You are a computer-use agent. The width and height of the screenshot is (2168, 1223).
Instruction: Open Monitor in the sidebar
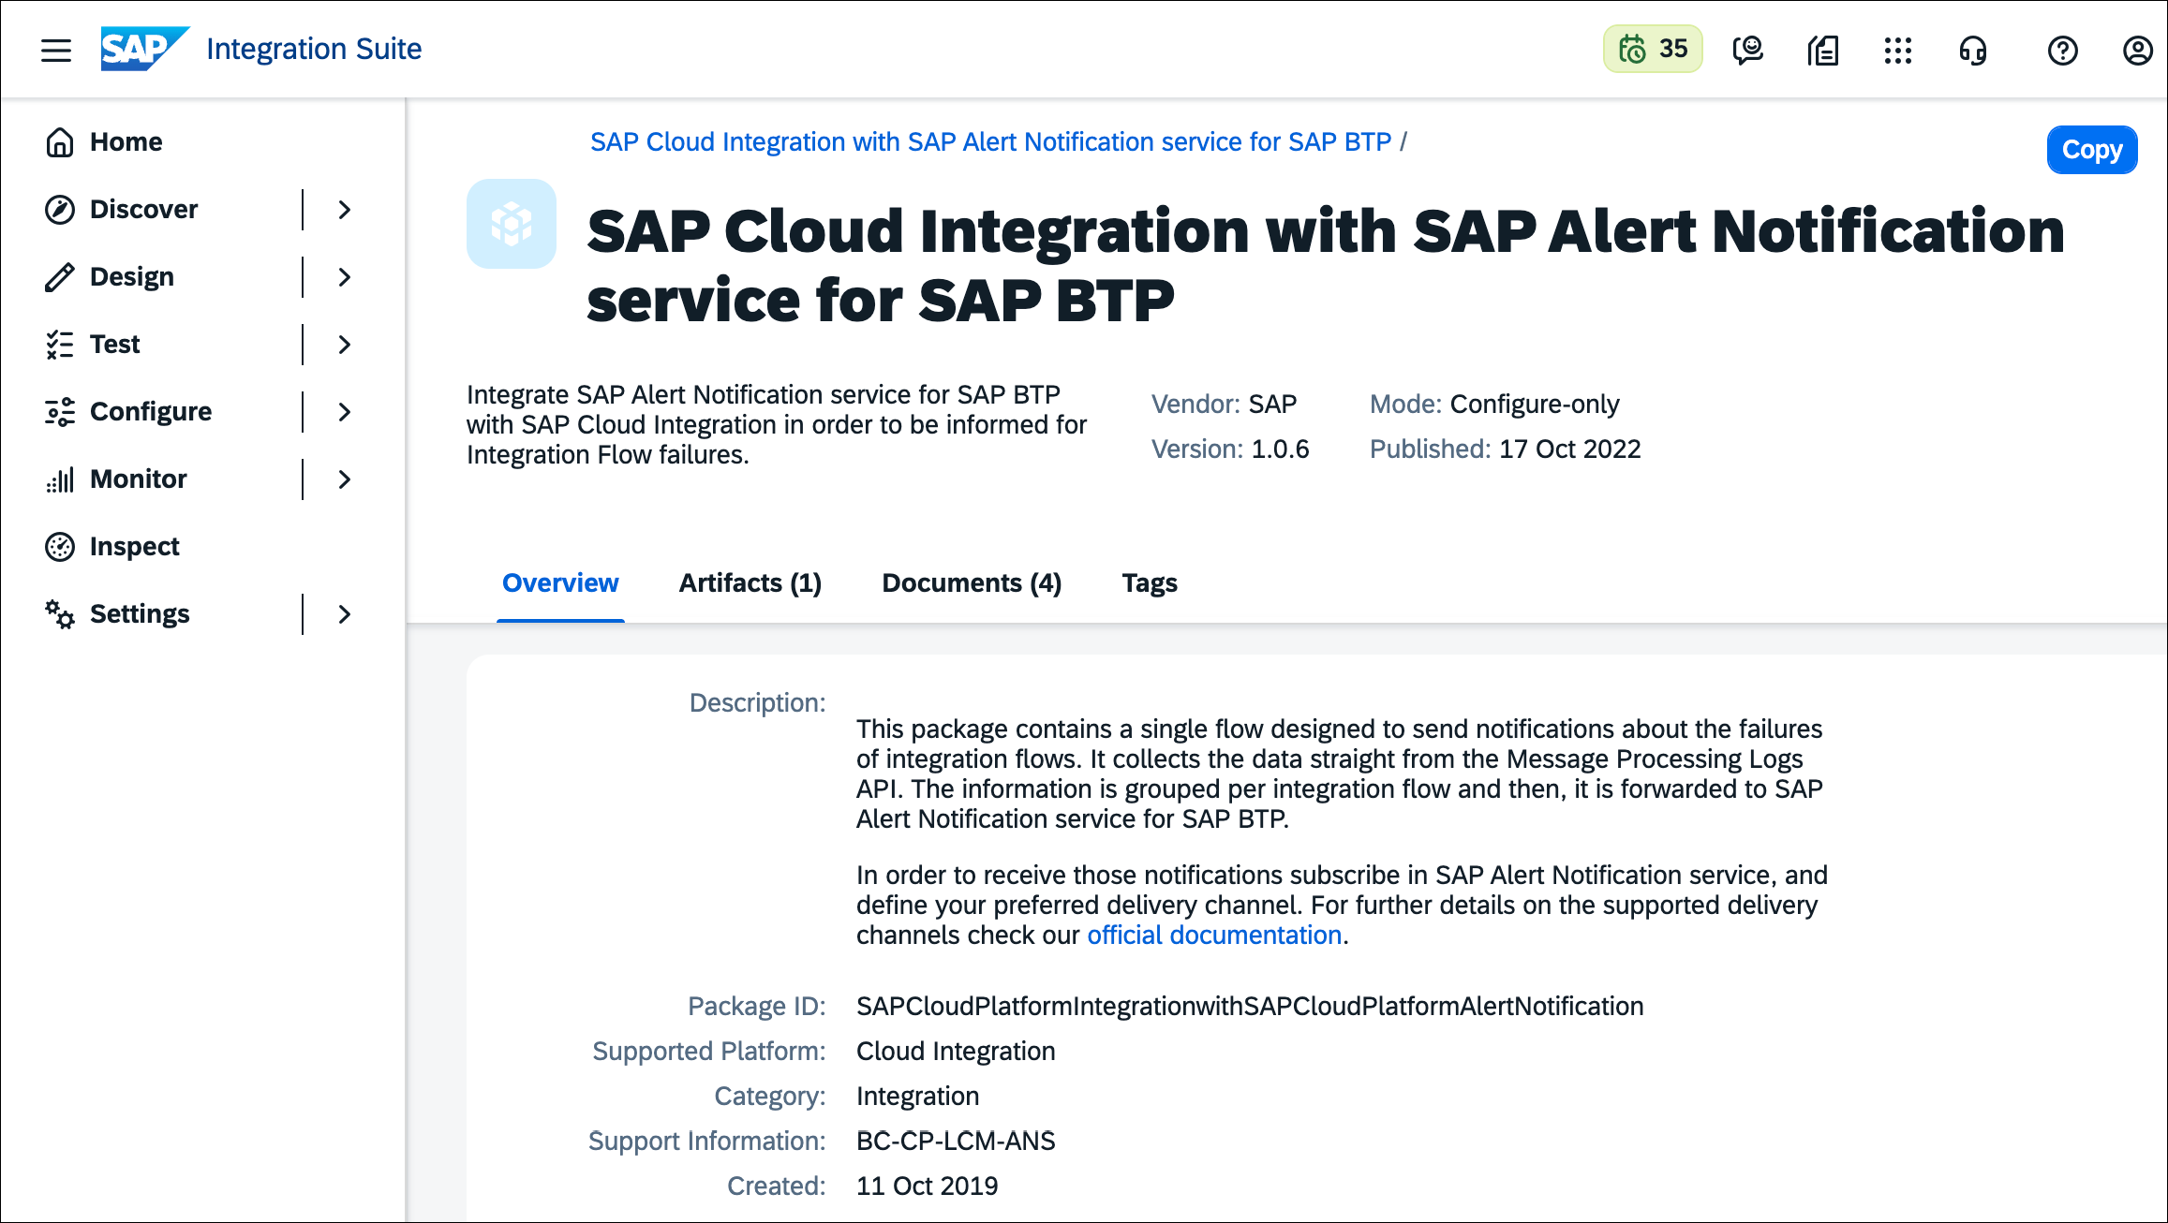139,479
